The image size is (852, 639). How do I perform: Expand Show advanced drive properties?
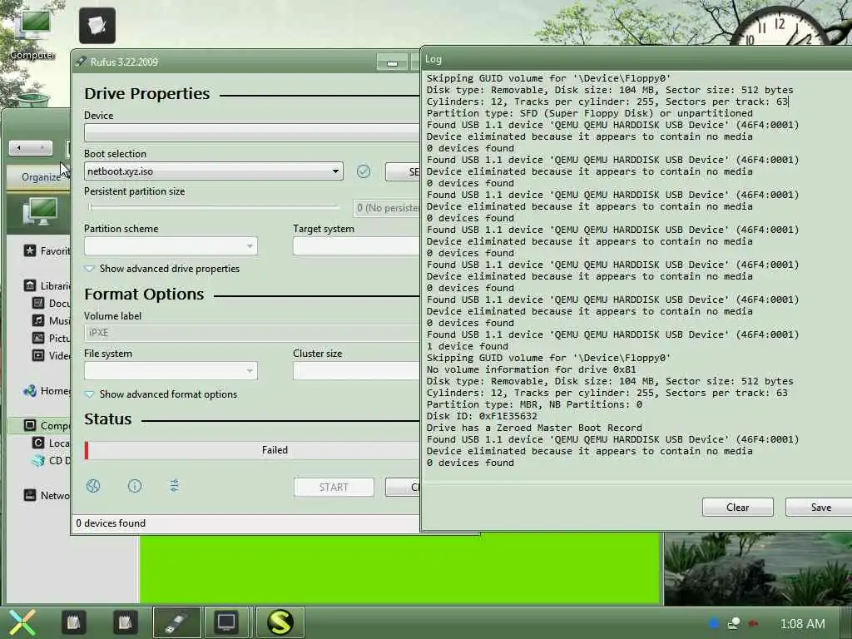coord(162,269)
